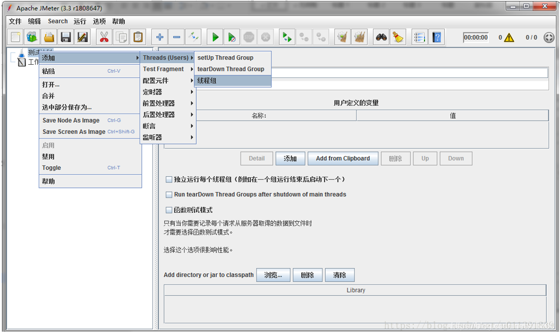Expand 添加 submenu in context menu
Screen dimensions: 560x336
click(90, 58)
